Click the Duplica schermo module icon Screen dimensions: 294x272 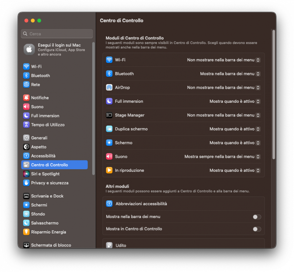pos(109,129)
